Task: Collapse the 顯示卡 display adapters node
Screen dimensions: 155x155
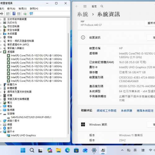Action: [1, 132]
